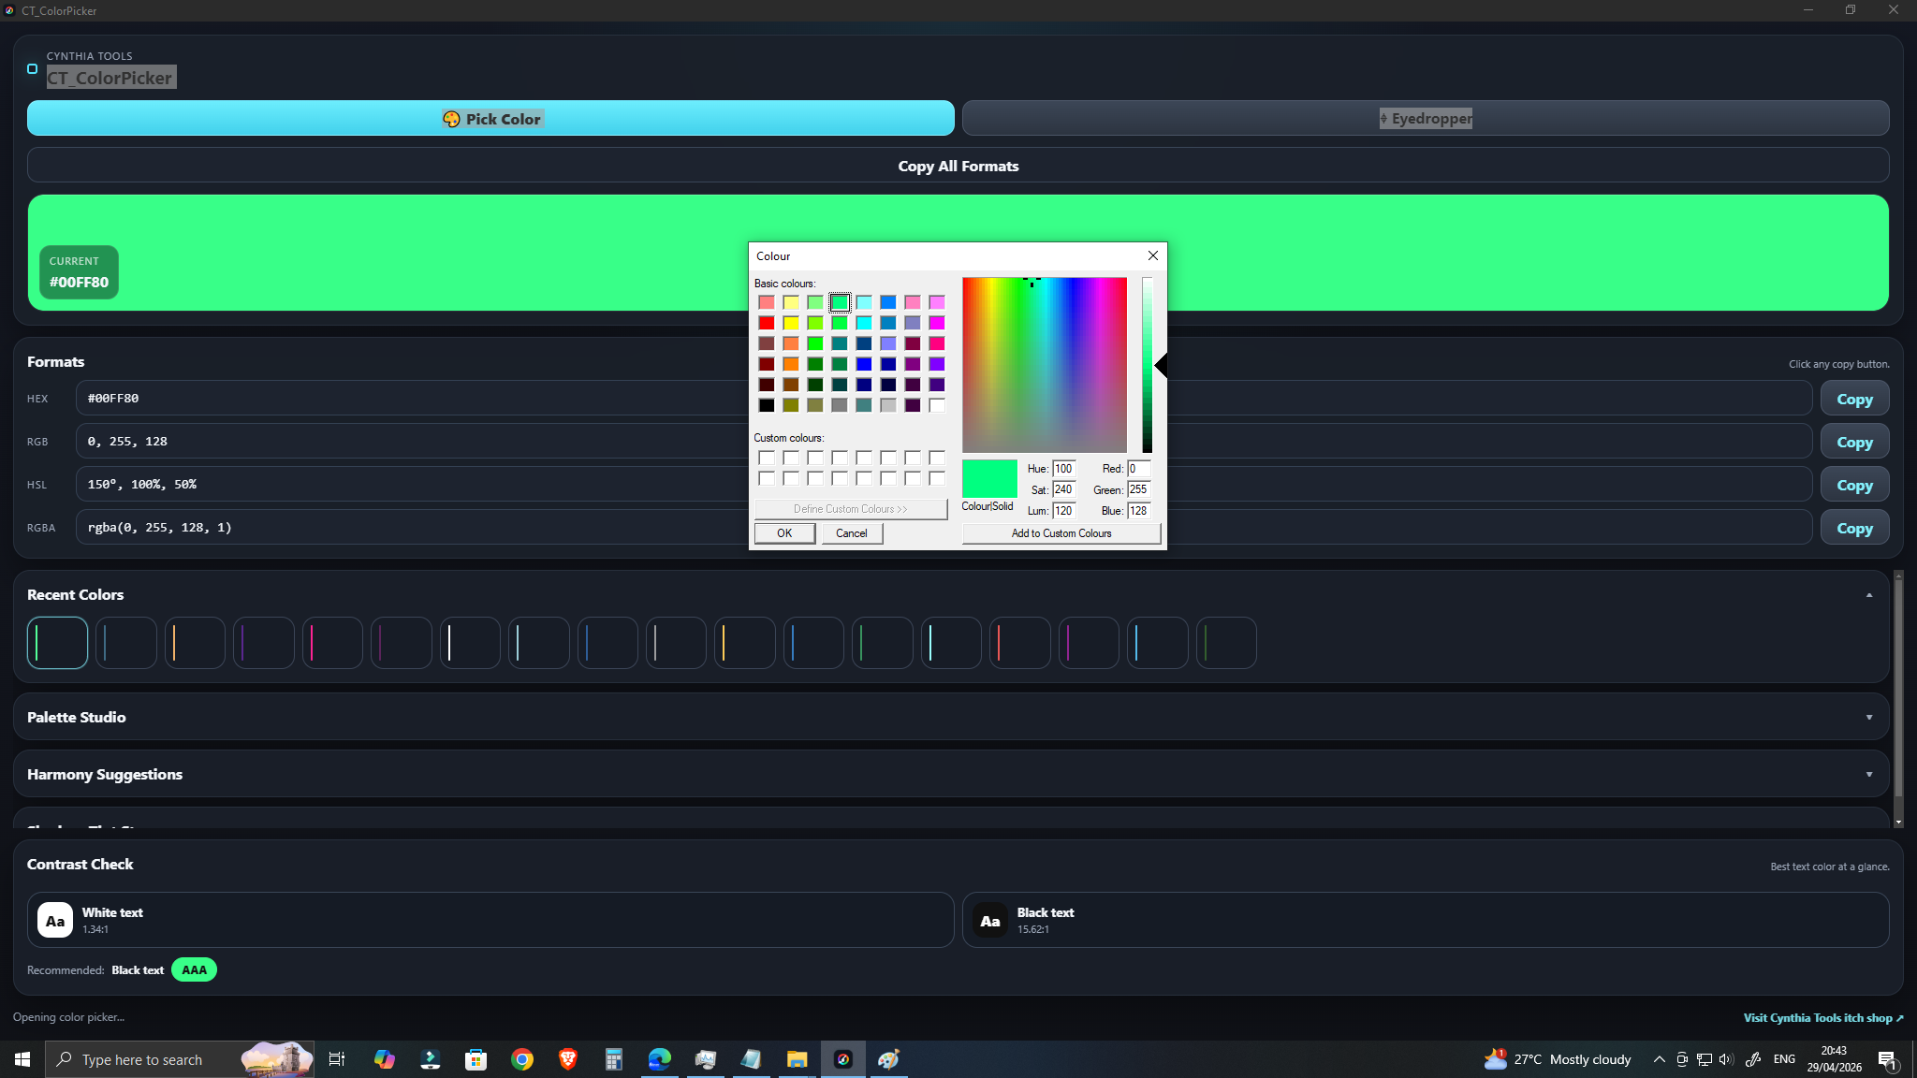Viewport: 1917px width, 1078px height.
Task: Select the dark green-striped recent color swatch
Action: tap(1226, 643)
